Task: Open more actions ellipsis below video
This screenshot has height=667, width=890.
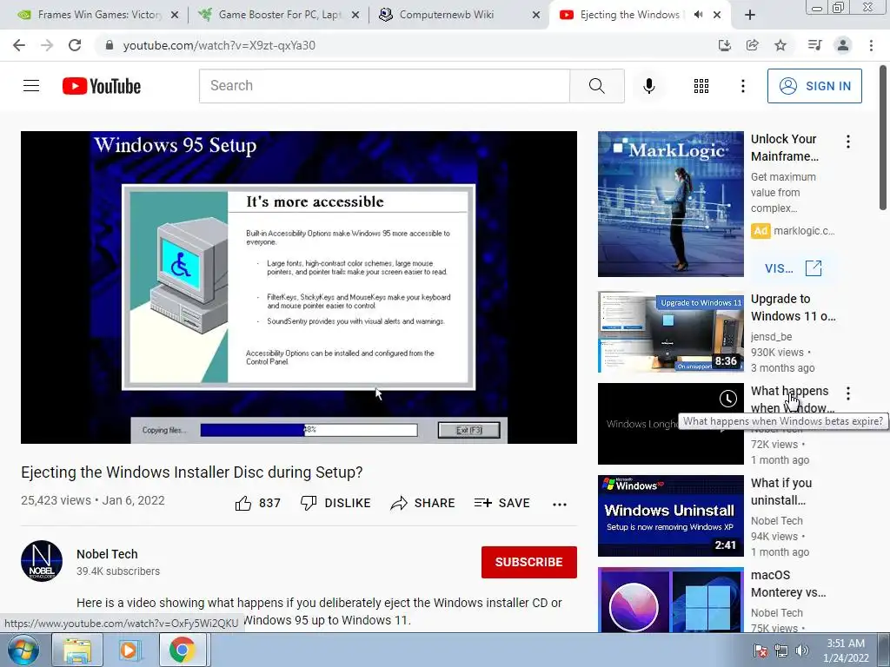Action: 560,504
